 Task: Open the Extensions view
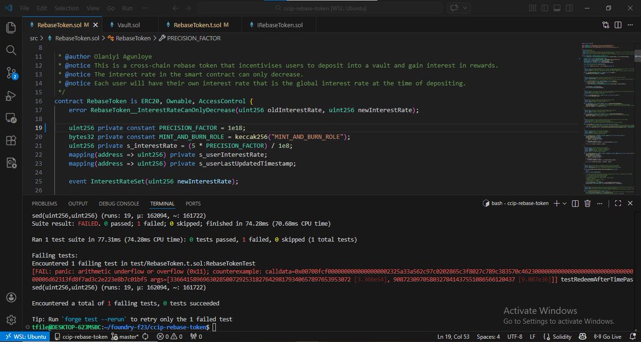(x=11, y=141)
